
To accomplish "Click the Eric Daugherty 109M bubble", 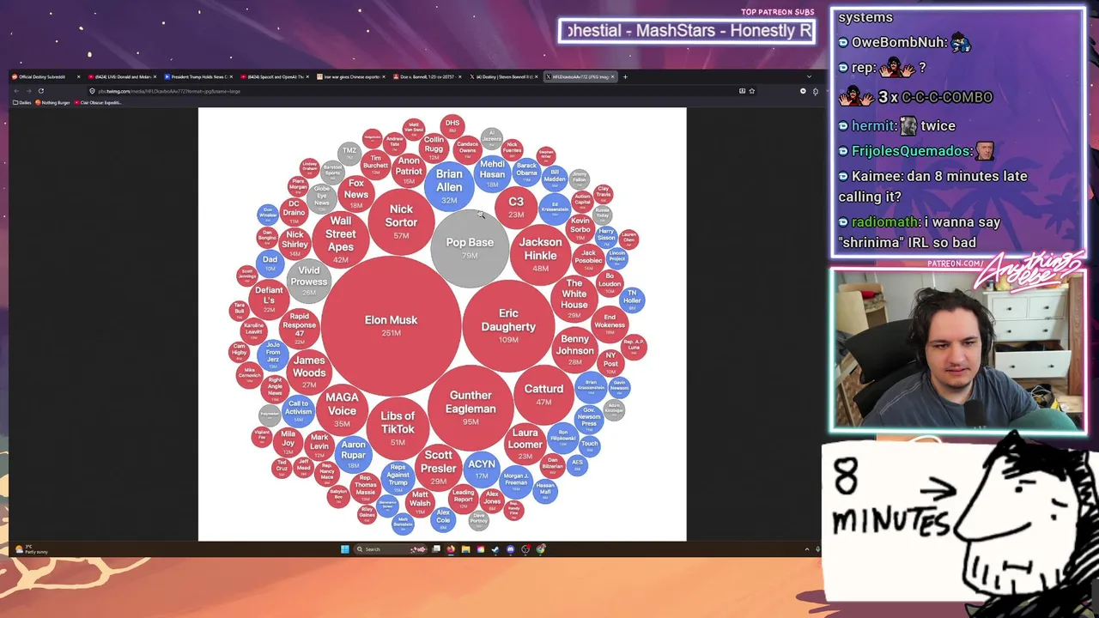I will pyautogui.click(x=508, y=326).
